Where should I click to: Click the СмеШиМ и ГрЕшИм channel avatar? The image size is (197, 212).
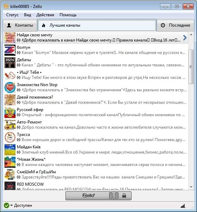(10, 175)
